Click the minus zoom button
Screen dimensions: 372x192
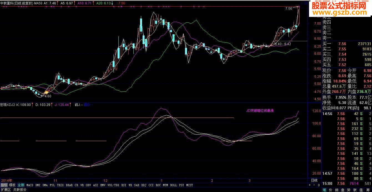click(x=315, y=185)
